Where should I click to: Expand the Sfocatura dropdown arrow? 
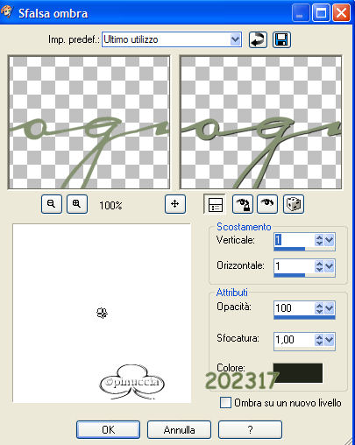[329, 340]
